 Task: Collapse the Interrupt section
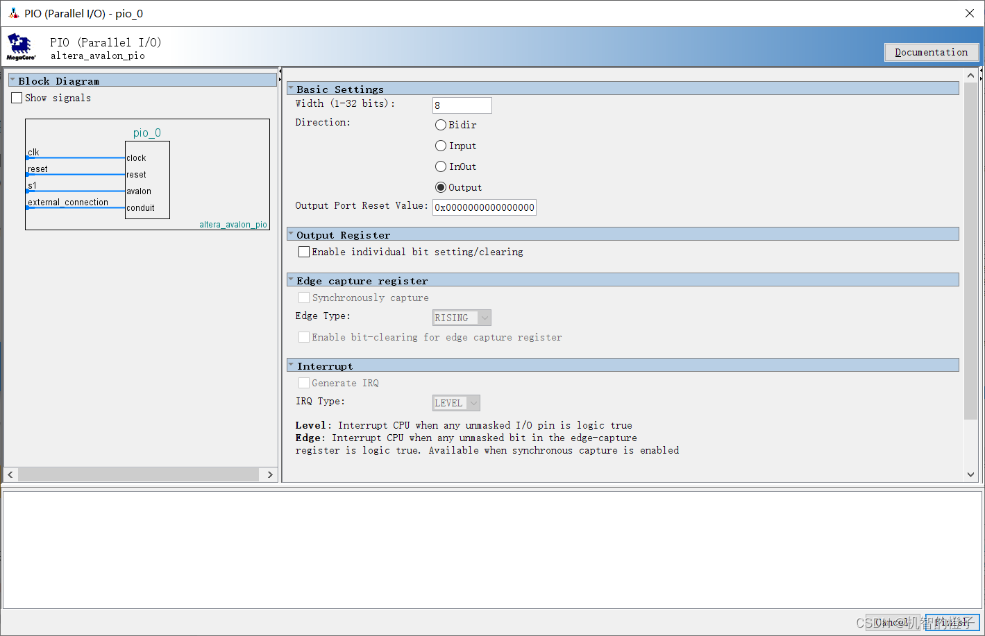(x=291, y=366)
